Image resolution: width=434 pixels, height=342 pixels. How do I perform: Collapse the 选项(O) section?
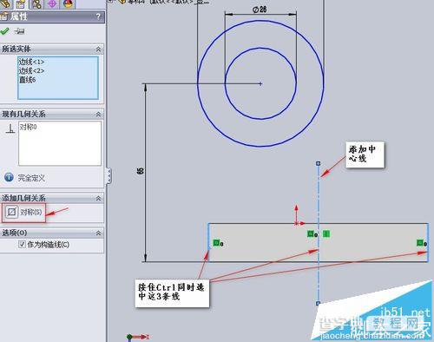pos(98,233)
